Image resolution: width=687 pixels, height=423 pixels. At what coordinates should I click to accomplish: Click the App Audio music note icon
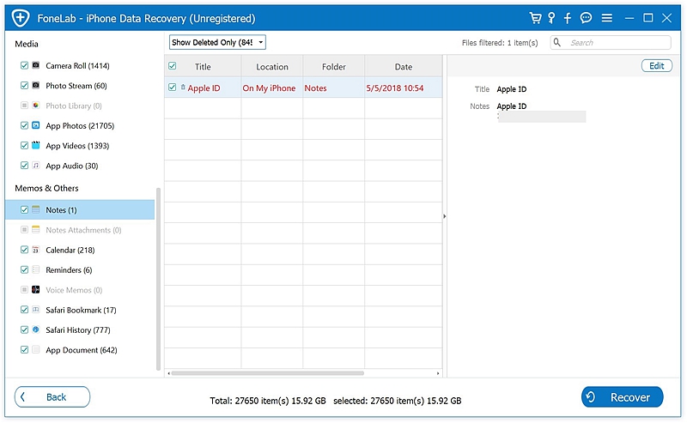36,166
